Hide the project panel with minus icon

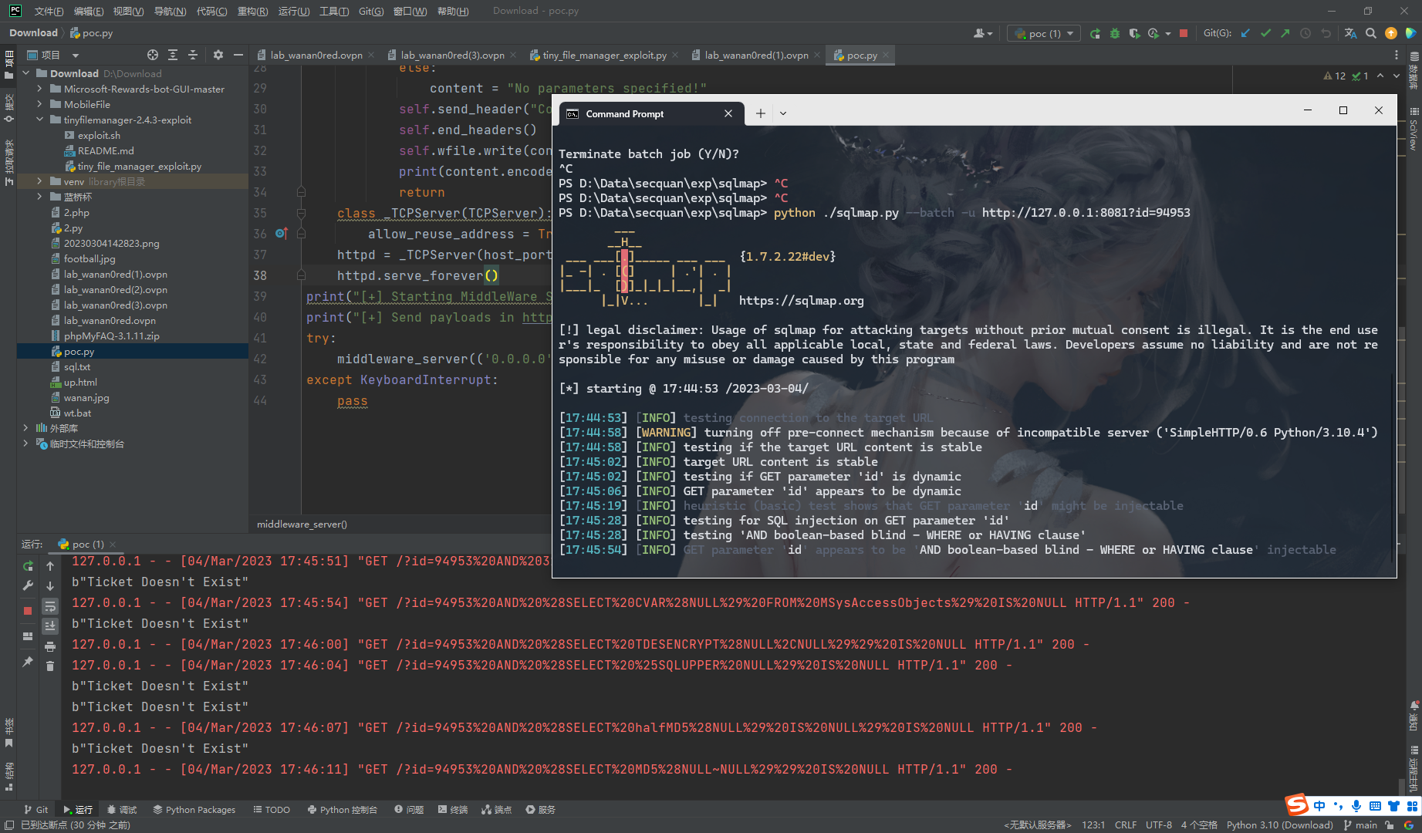pyautogui.click(x=238, y=55)
